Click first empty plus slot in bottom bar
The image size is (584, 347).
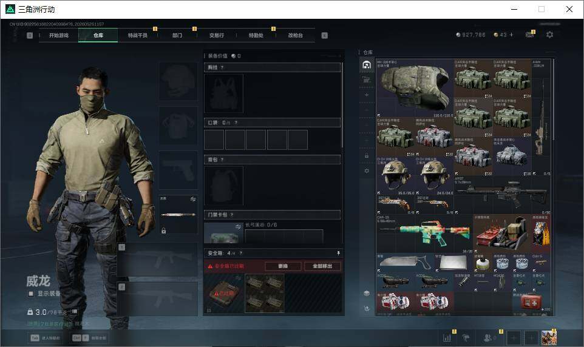pos(513,338)
